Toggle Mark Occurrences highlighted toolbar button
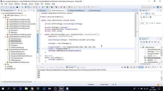Image resolution: width=163 pixels, height=91 pixels. pos(28,7)
